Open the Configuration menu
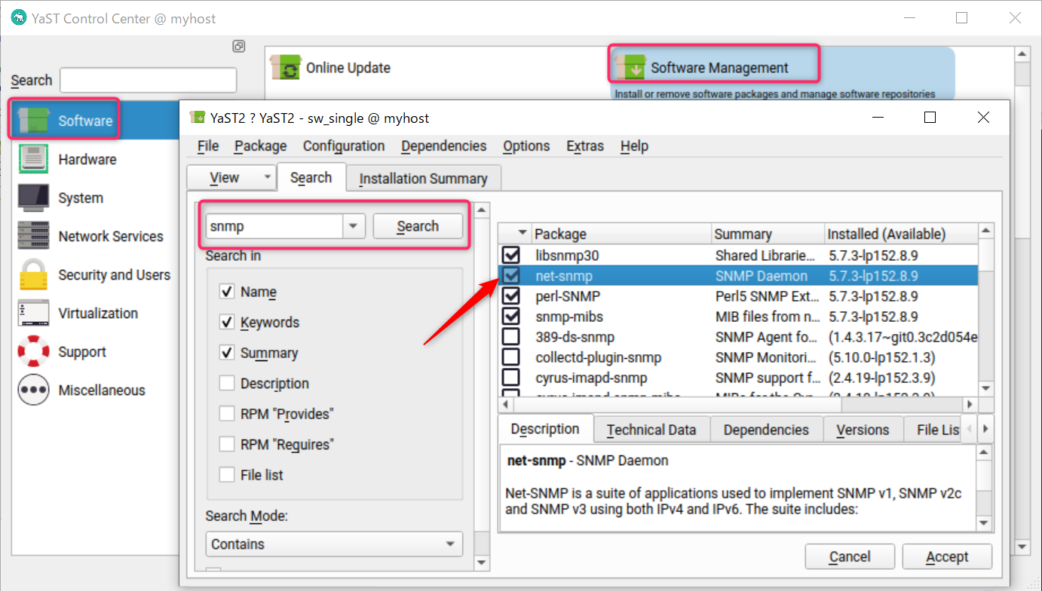 [344, 146]
